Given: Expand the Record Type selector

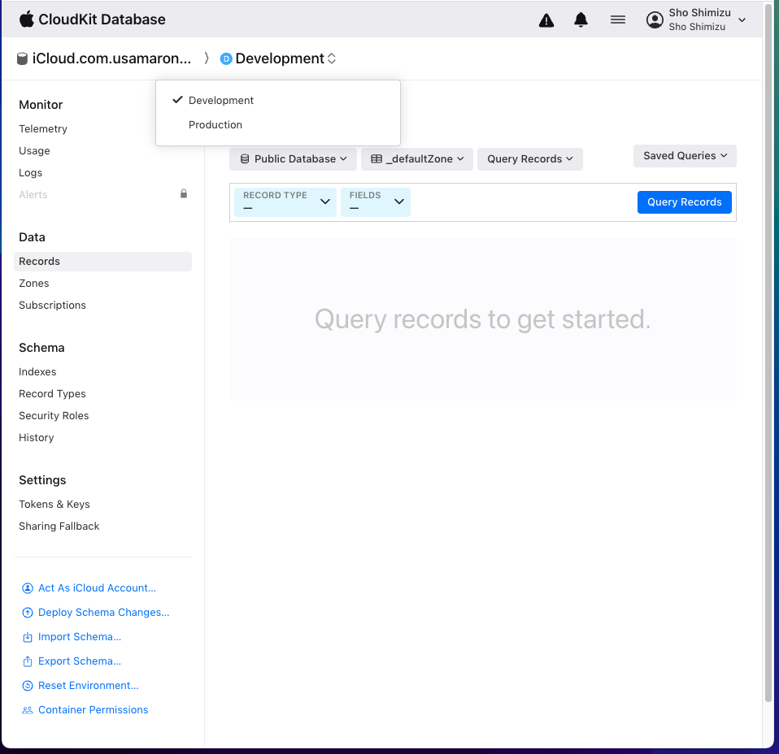Looking at the screenshot, I should pyautogui.click(x=285, y=202).
